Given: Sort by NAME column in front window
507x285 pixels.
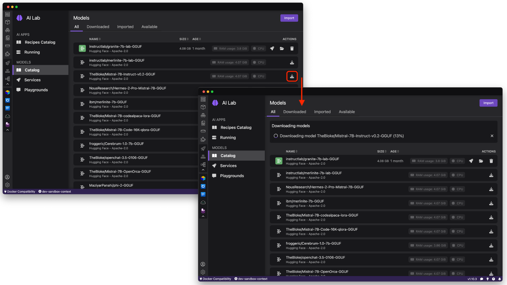Looking at the screenshot, I should point(292,151).
